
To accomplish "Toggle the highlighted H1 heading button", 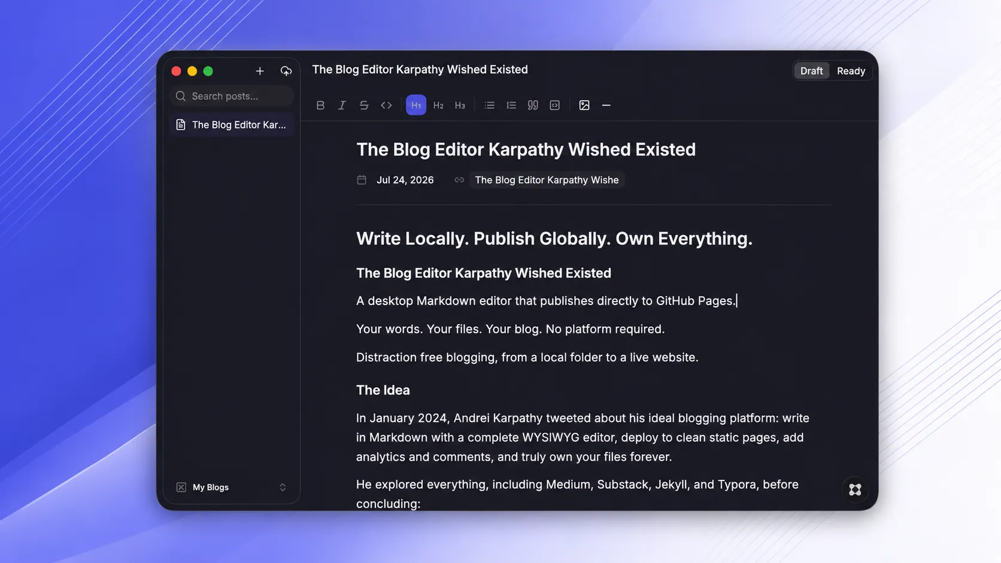I will coord(416,105).
